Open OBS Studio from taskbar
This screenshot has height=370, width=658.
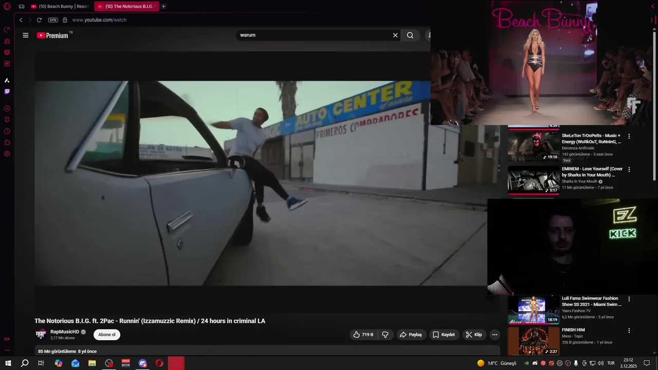click(109, 363)
